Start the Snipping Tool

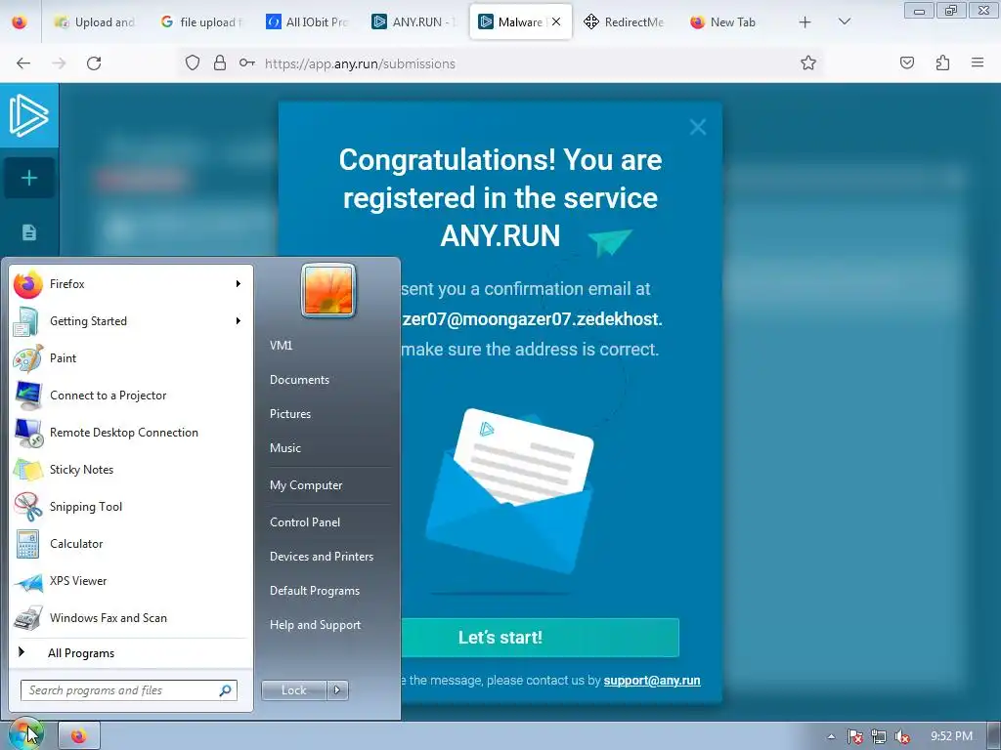tap(131, 507)
